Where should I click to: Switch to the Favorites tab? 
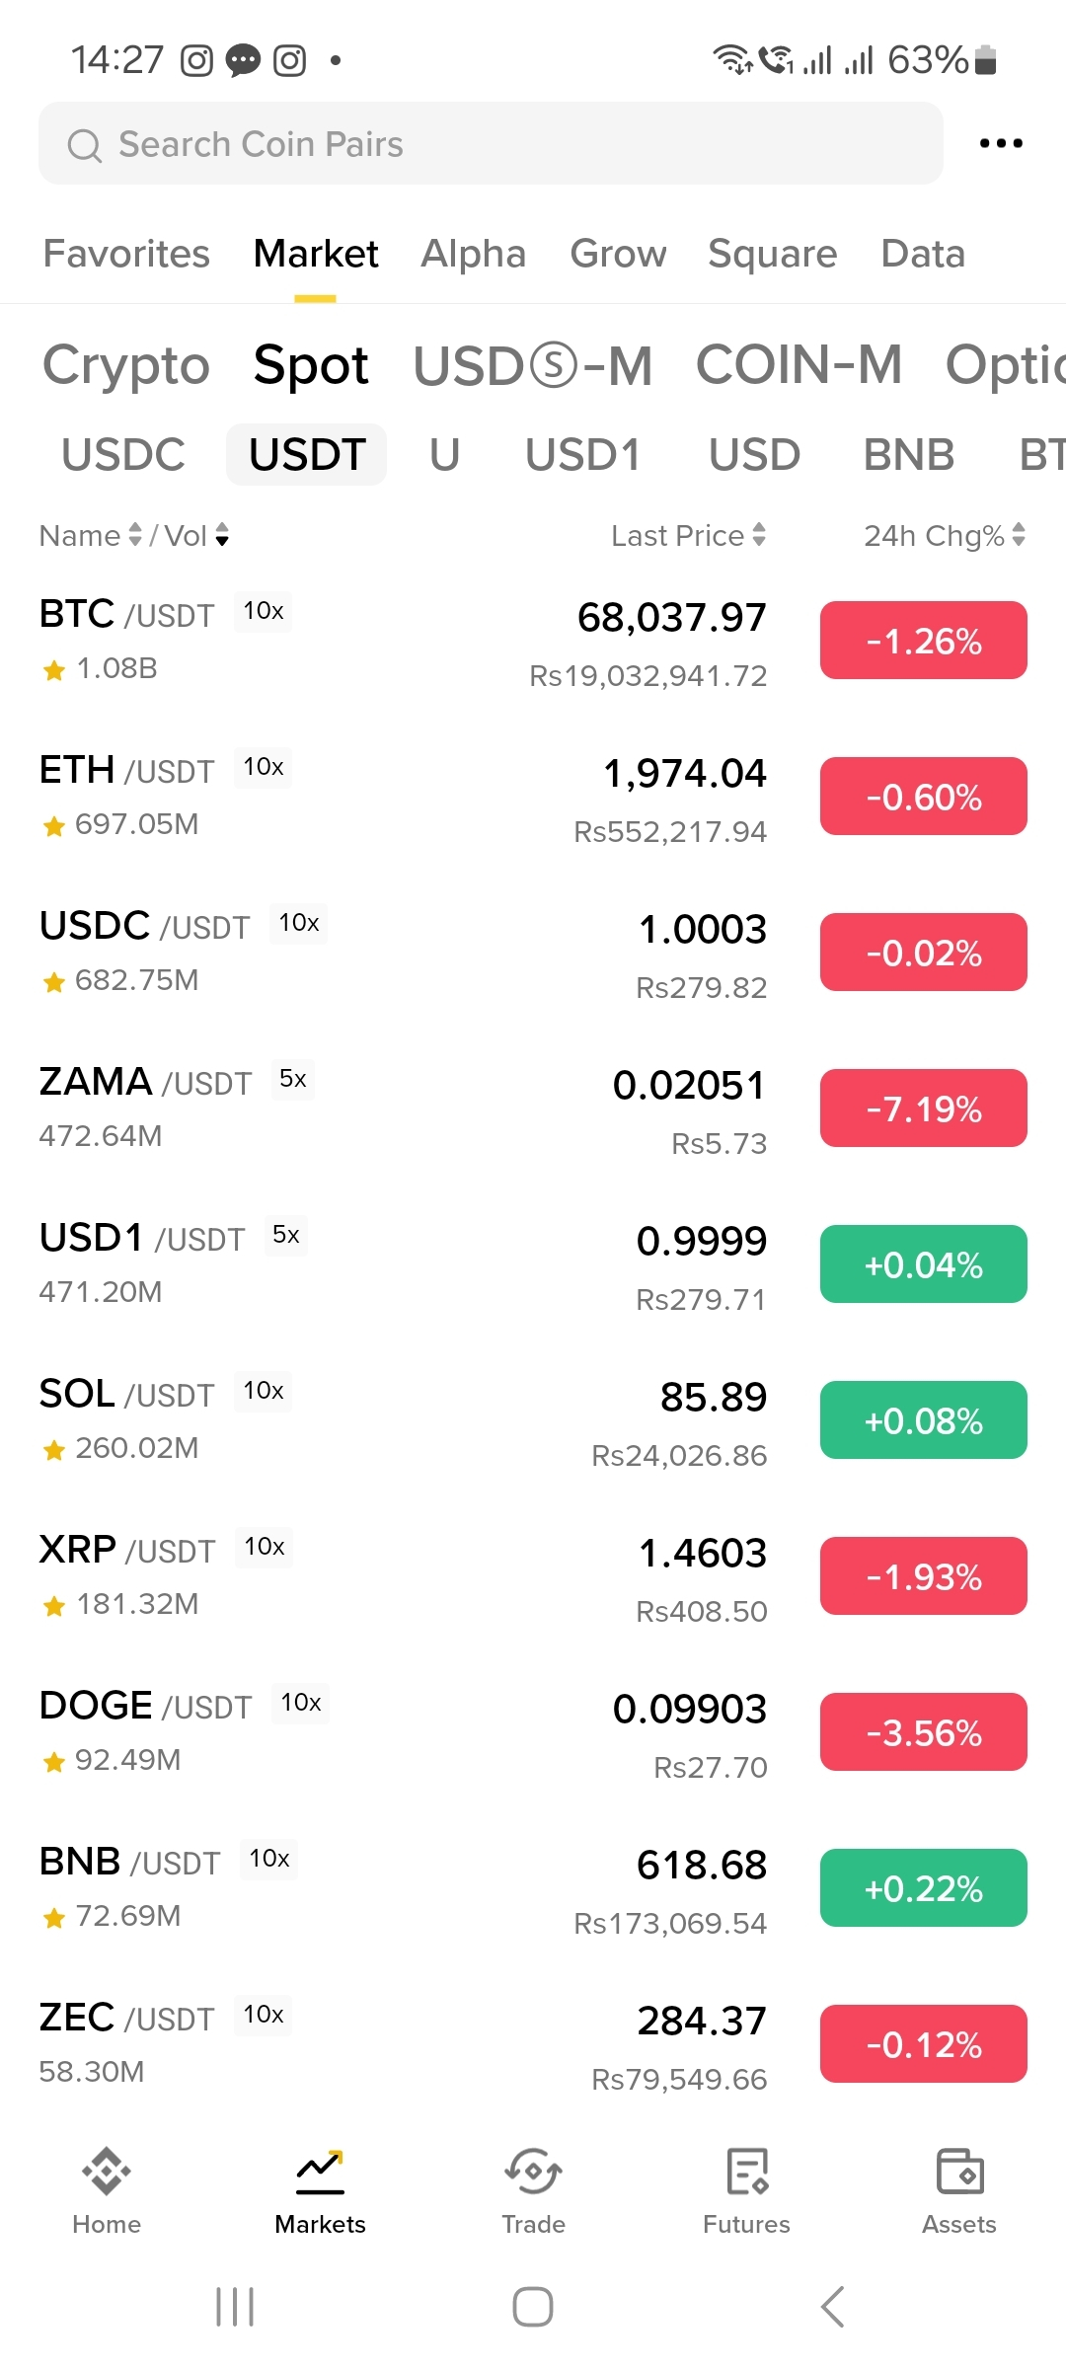tap(126, 254)
